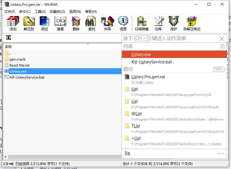The image size is (231, 169).
Task: Click the Name (名称) column header
Action: coord(8,47)
